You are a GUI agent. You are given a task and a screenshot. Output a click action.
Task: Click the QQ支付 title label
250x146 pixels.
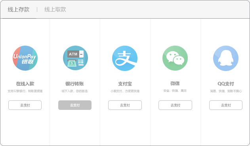click(226, 84)
